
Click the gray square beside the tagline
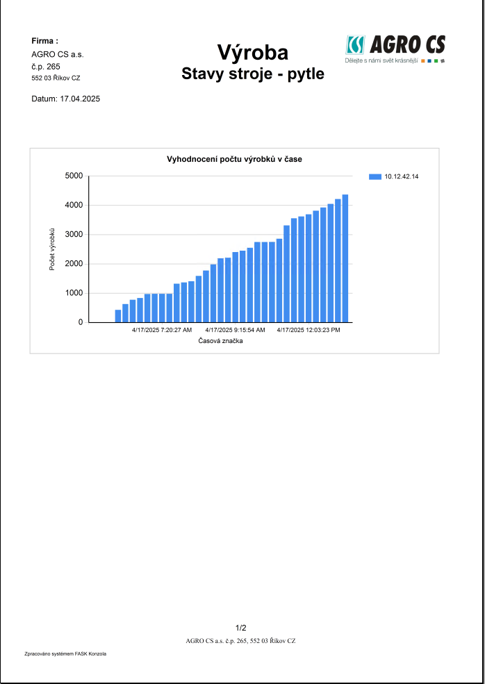point(442,61)
